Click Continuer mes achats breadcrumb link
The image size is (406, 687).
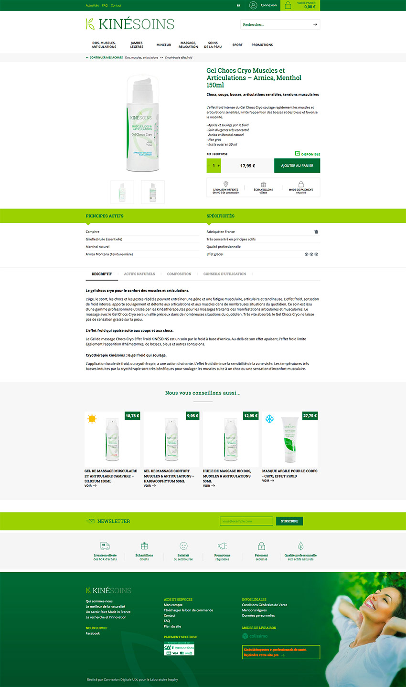coord(104,57)
